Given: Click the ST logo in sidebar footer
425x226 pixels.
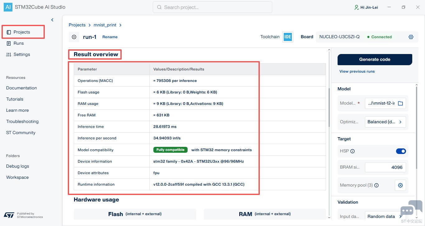Looking at the screenshot, I should coord(9,215).
